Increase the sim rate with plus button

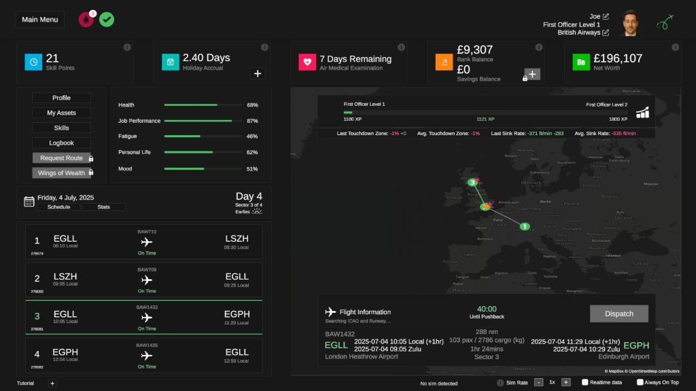pos(565,382)
